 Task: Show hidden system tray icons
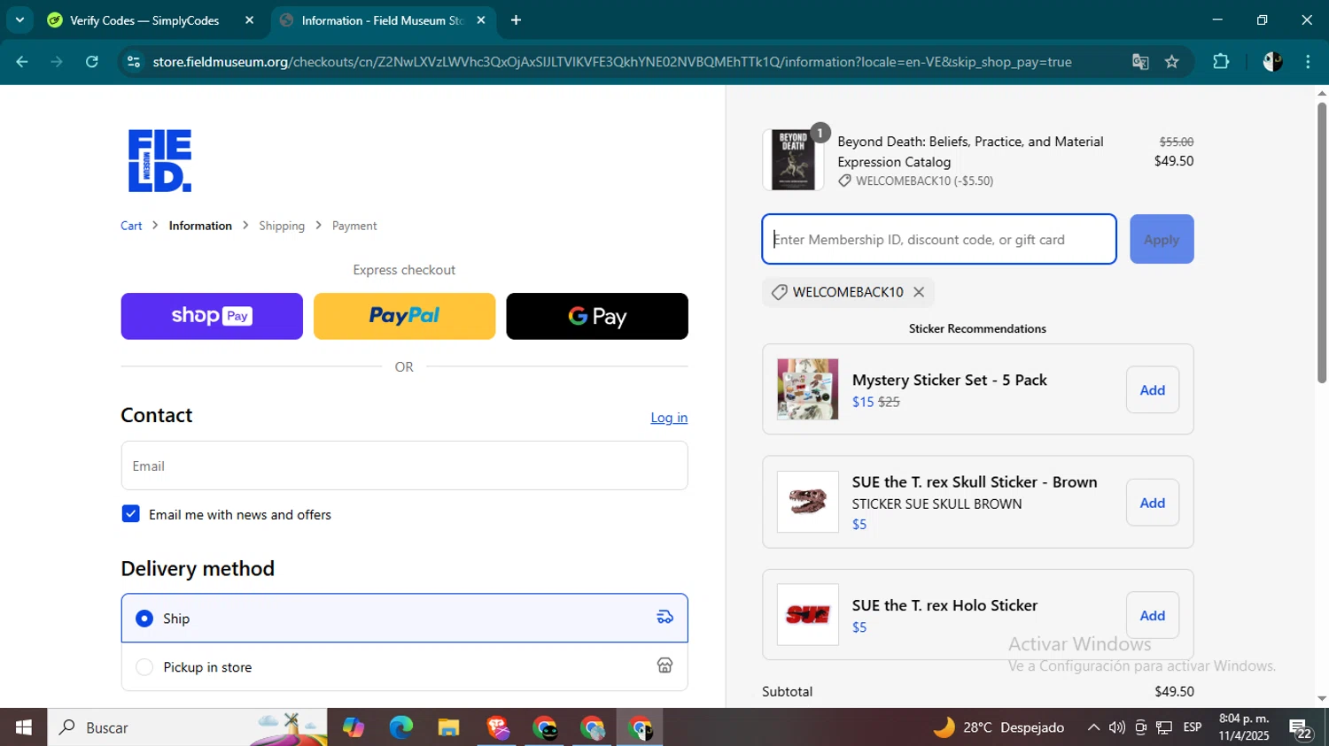pyautogui.click(x=1093, y=727)
